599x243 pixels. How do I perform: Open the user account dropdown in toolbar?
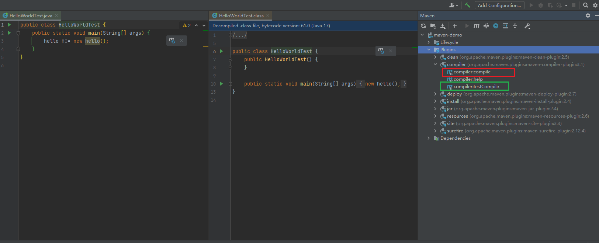click(x=454, y=5)
